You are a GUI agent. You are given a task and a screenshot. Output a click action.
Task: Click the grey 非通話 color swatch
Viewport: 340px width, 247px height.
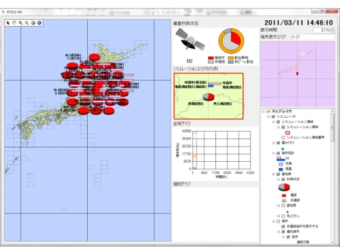point(284,200)
